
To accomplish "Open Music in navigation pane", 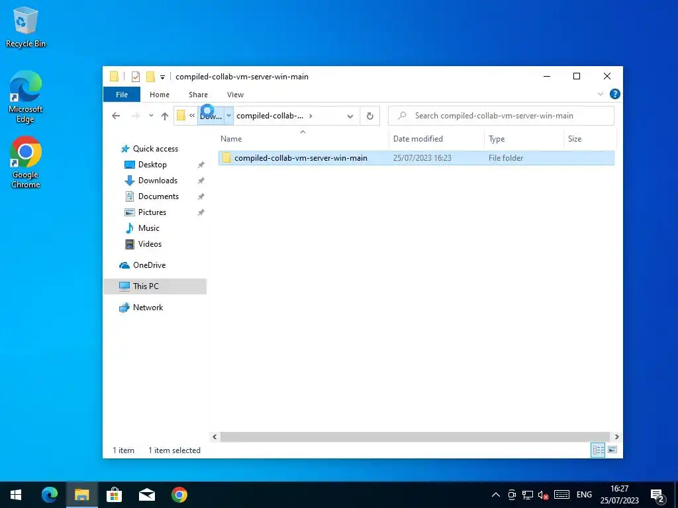I will (149, 228).
